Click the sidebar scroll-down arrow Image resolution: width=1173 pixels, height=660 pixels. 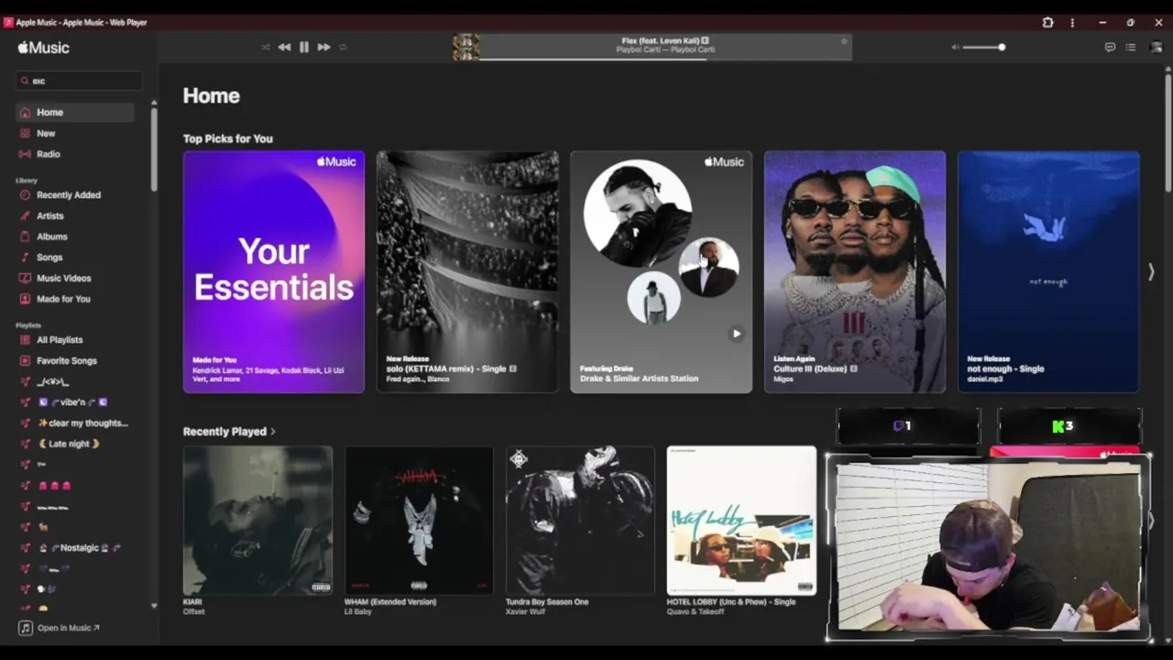coord(153,606)
